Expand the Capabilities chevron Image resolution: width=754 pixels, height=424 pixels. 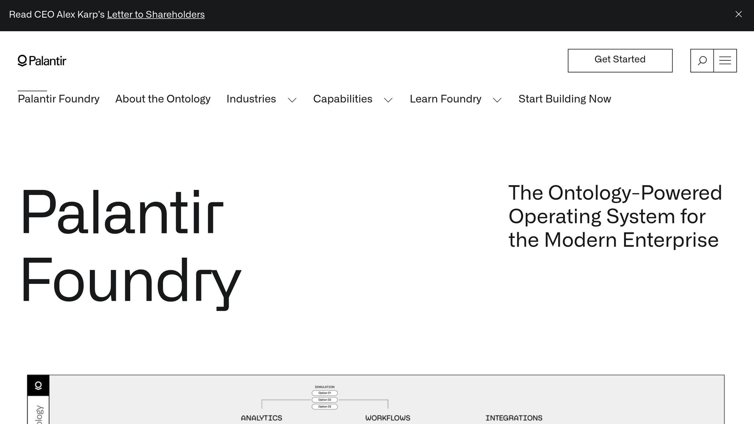tap(388, 100)
